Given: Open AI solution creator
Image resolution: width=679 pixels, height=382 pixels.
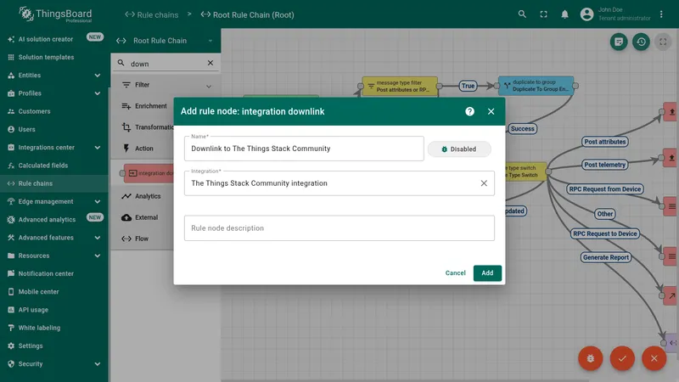Looking at the screenshot, I should point(54,39).
